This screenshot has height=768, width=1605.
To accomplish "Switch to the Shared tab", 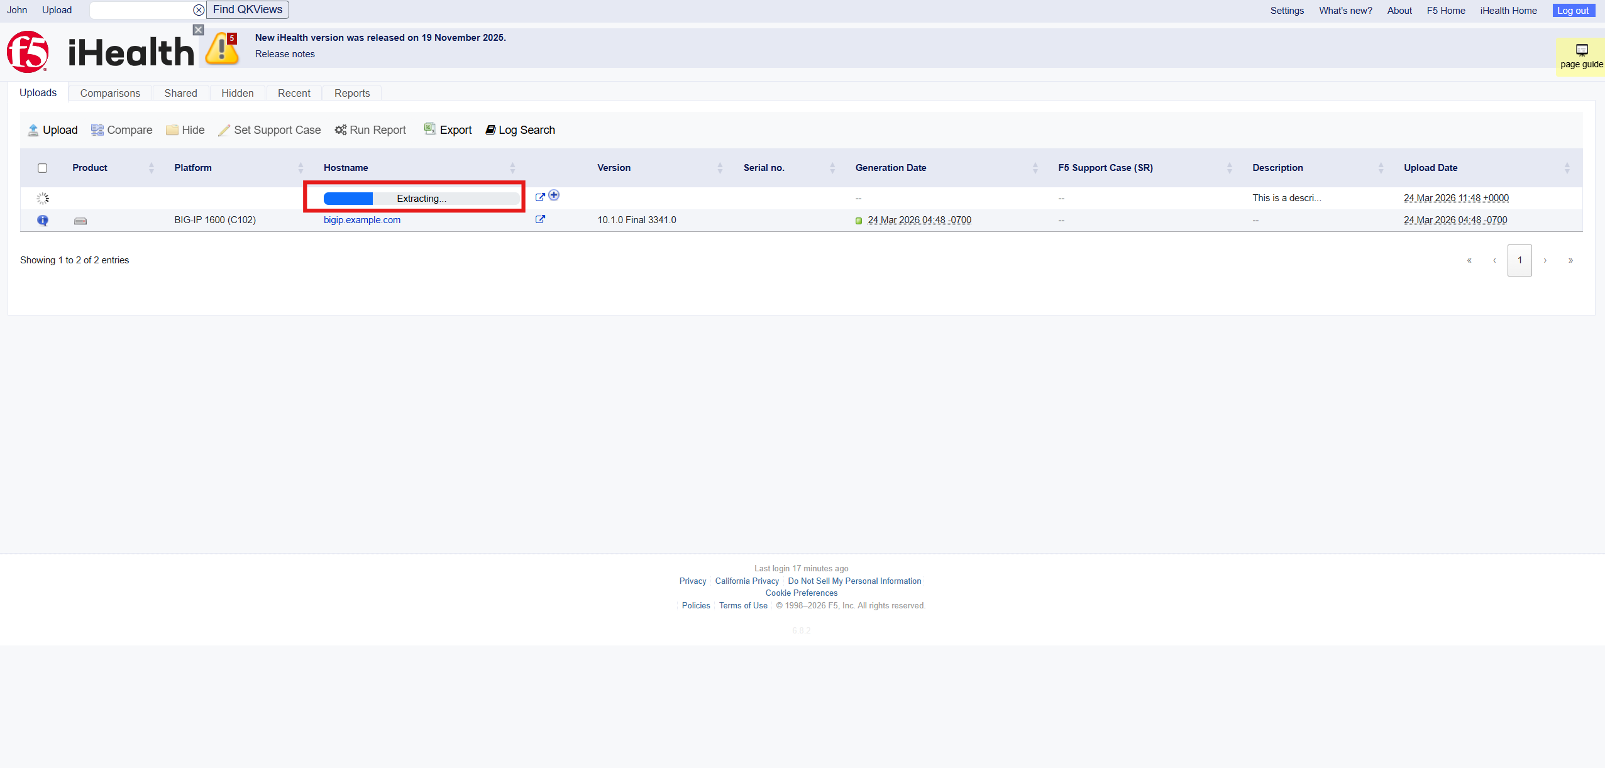I will 181,93.
